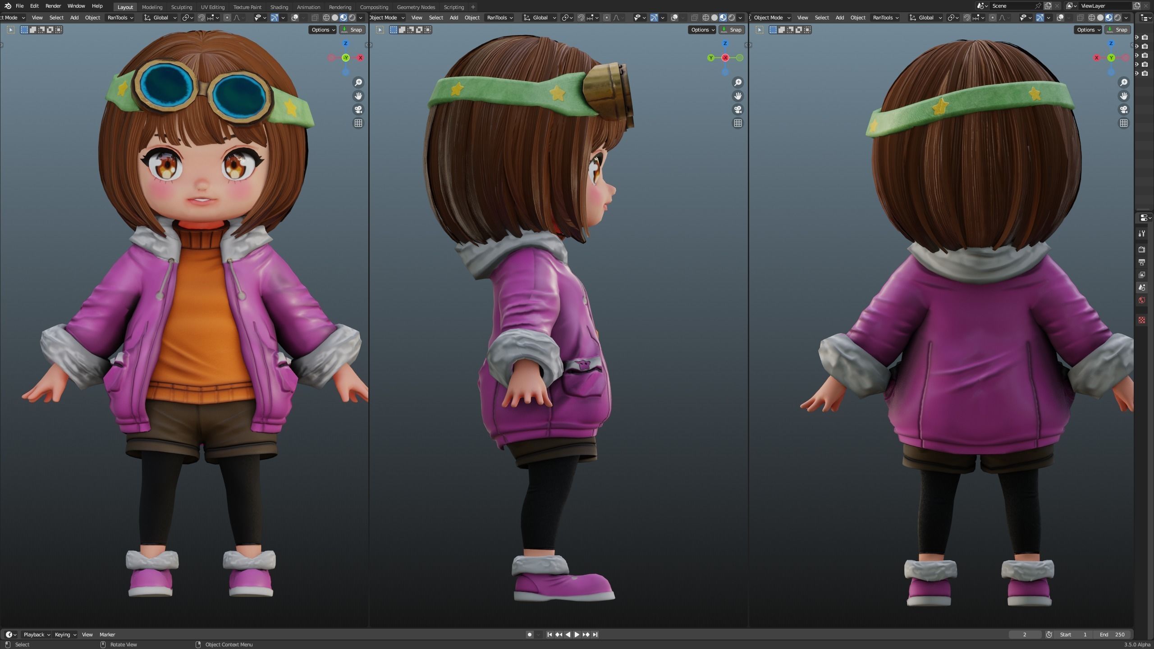Click the current frame field showing 2
Image resolution: width=1154 pixels, height=649 pixels.
point(1025,635)
